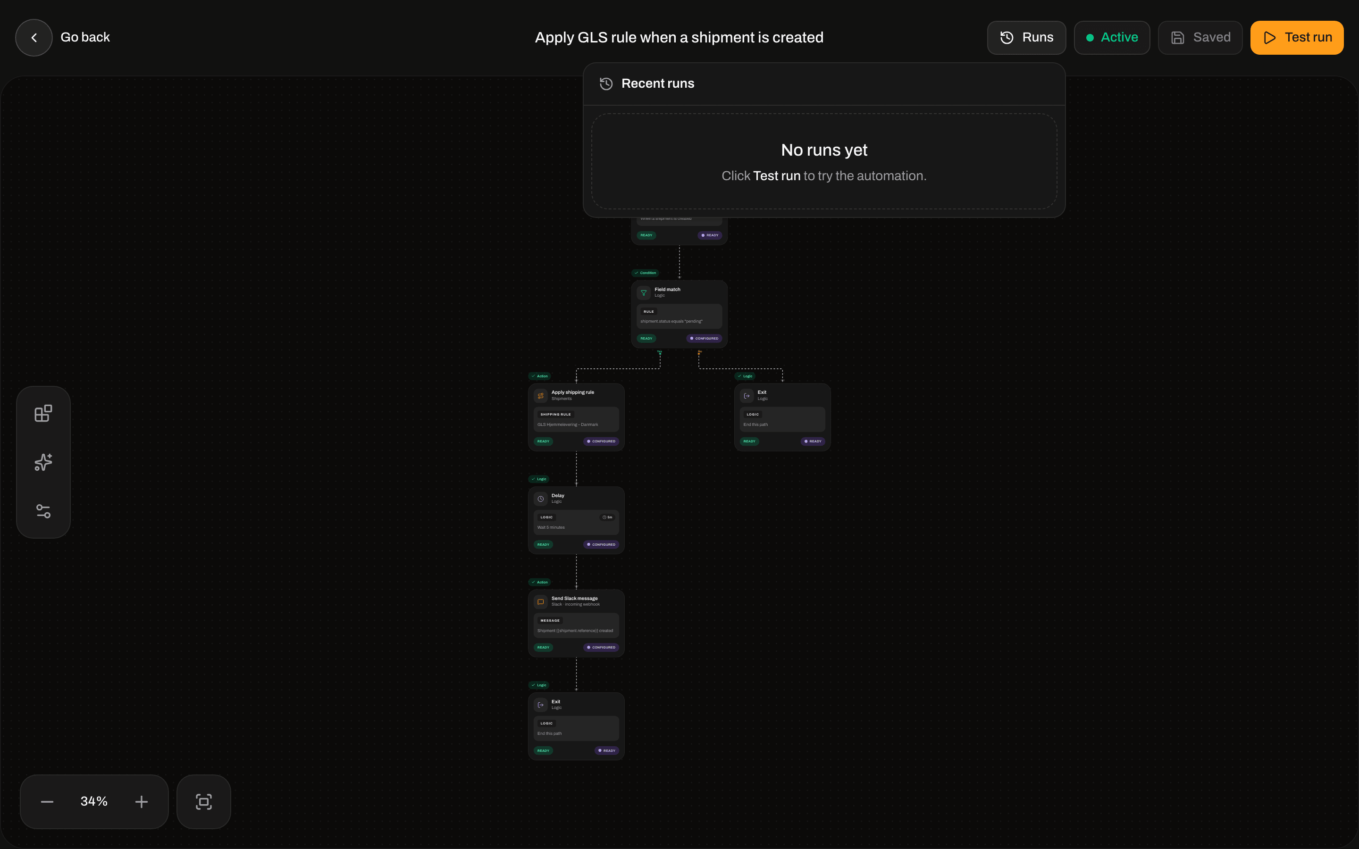Click the CONFIGURED badge on Field match

tap(704, 339)
